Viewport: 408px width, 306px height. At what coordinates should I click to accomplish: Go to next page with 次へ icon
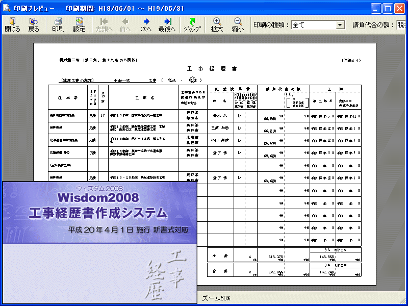click(146, 24)
